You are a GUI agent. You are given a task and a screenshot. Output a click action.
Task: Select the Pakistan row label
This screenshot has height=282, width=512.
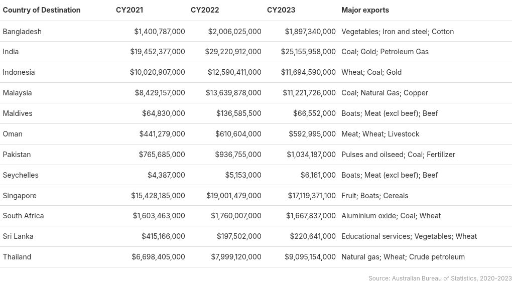click(x=17, y=155)
